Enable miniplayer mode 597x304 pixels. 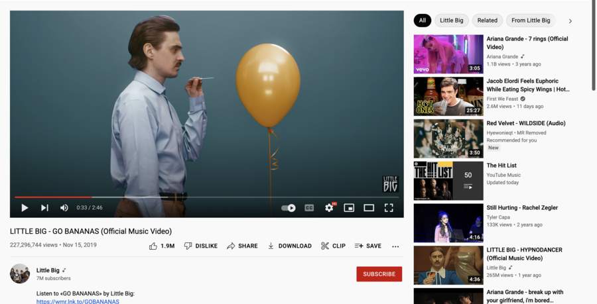click(x=349, y=208)
